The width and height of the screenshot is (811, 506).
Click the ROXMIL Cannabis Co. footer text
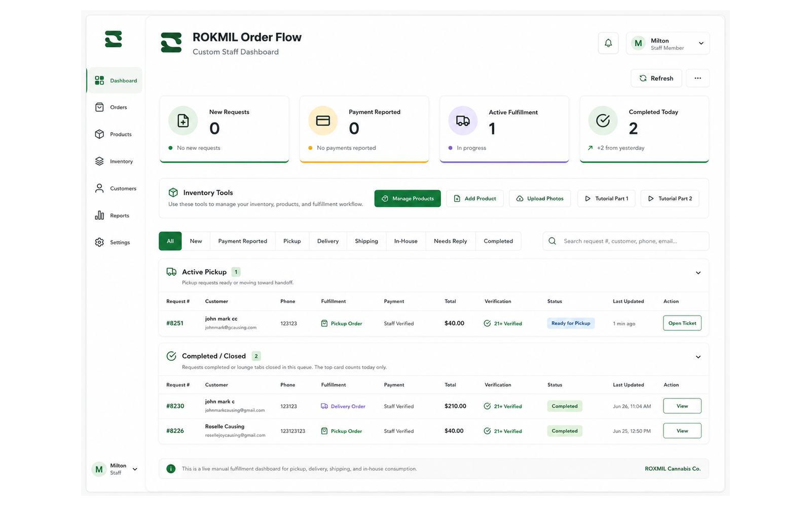pos(673,469)
